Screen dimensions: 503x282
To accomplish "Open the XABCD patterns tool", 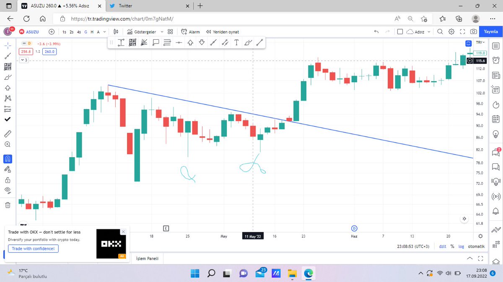I will point(8,99).
